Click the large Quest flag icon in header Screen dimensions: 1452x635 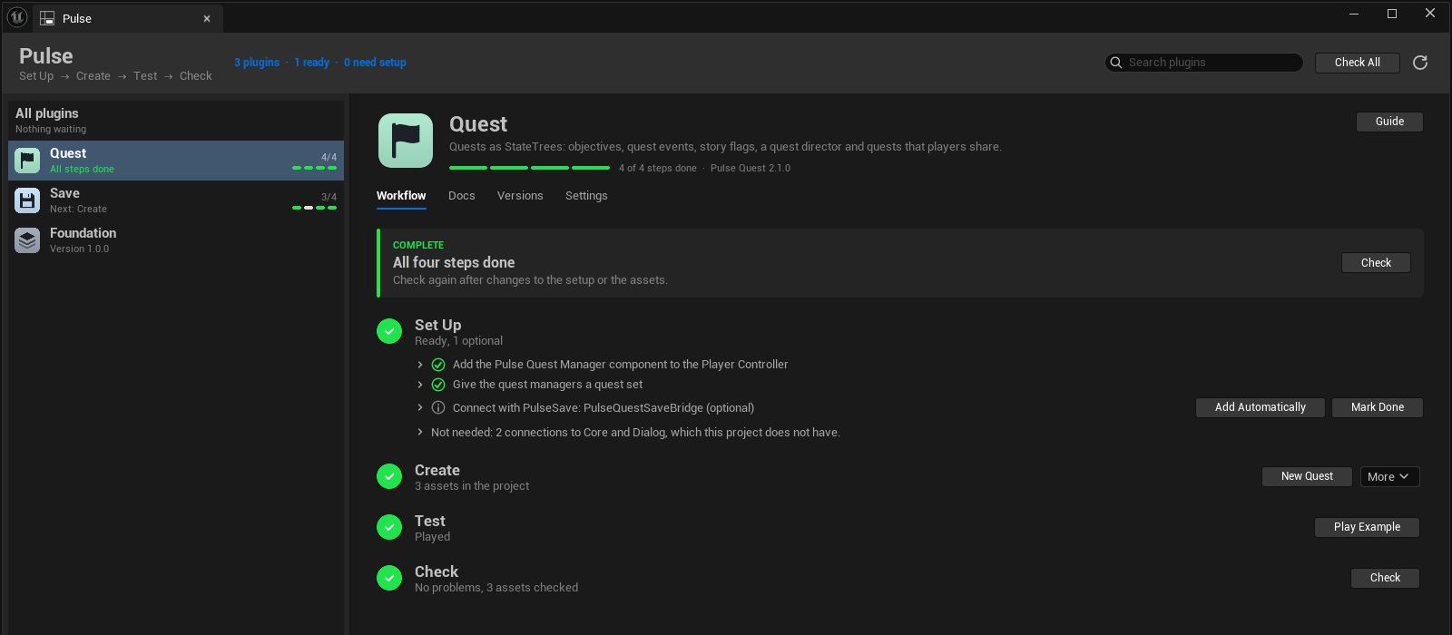[x=406, y=141]
